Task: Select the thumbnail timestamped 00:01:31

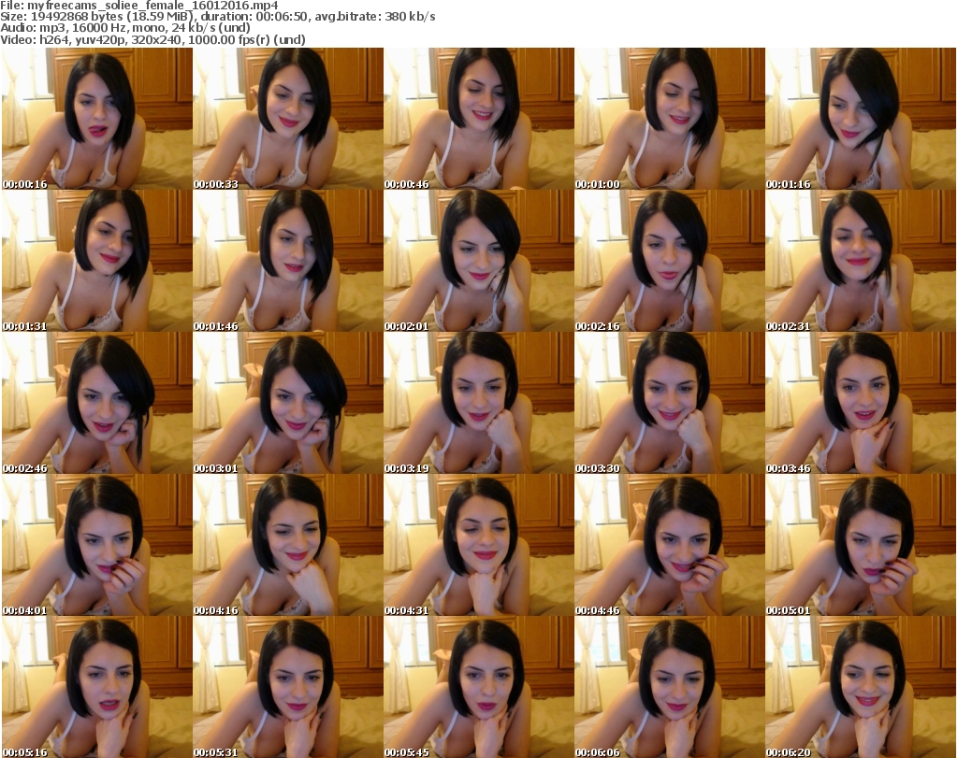Action: 97,261
